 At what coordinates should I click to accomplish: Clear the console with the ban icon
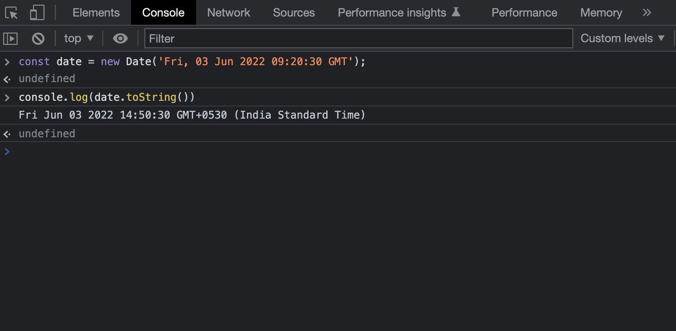coord(38,39)
